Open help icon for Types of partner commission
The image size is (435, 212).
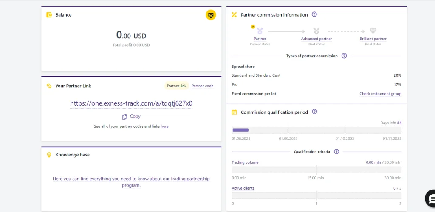pyautogui.click(x=344, y=56)
